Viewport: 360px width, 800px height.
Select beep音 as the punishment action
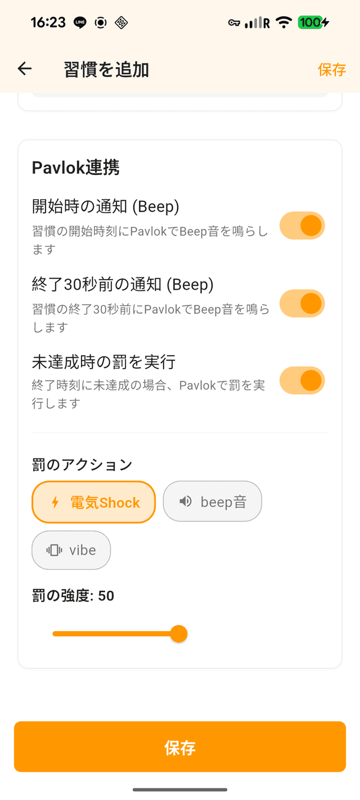coord(212,501)
